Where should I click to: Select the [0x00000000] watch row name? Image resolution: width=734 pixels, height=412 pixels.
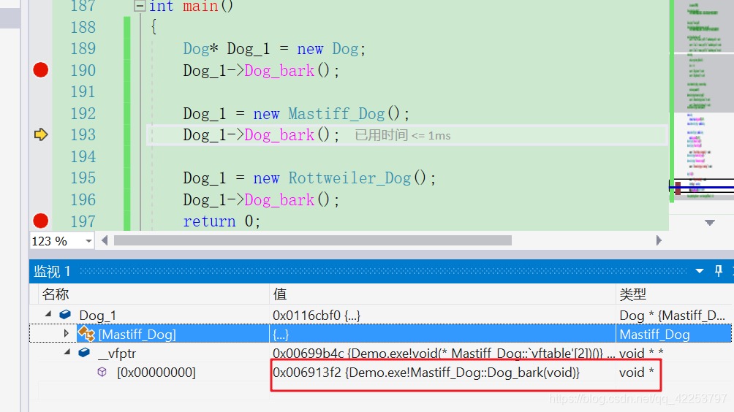(x=156, y=373)
